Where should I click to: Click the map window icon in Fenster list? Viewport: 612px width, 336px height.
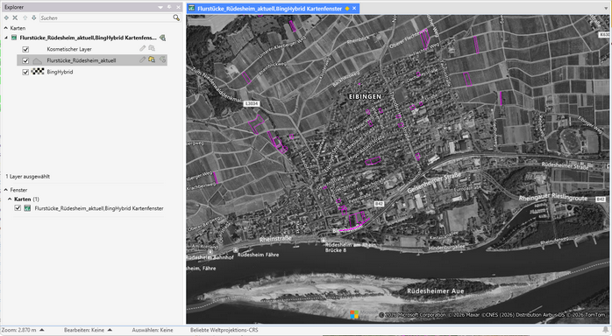tap(27, 208)
